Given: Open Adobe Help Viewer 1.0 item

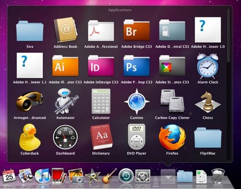Looking at the screenshot, I should [208, 30].
